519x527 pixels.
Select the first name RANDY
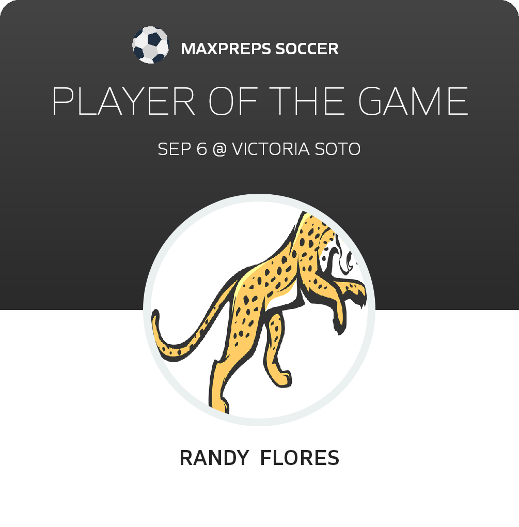pos(214,458)
